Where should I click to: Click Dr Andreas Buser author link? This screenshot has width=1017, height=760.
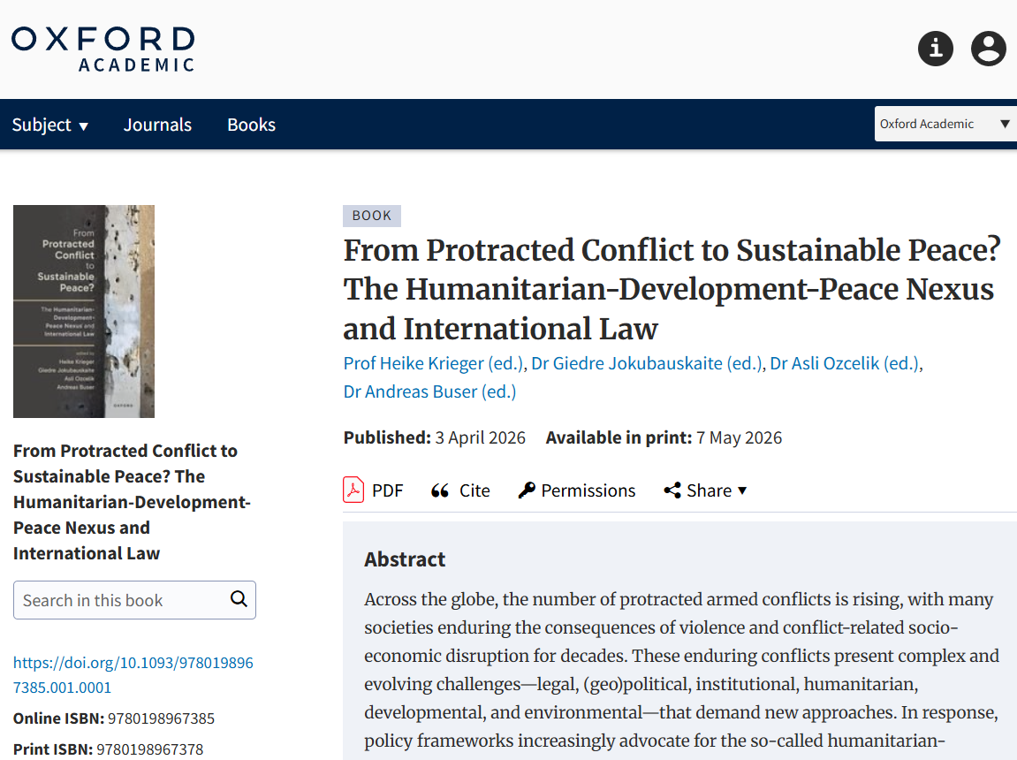pyautogui.click(x=429, y=391)
